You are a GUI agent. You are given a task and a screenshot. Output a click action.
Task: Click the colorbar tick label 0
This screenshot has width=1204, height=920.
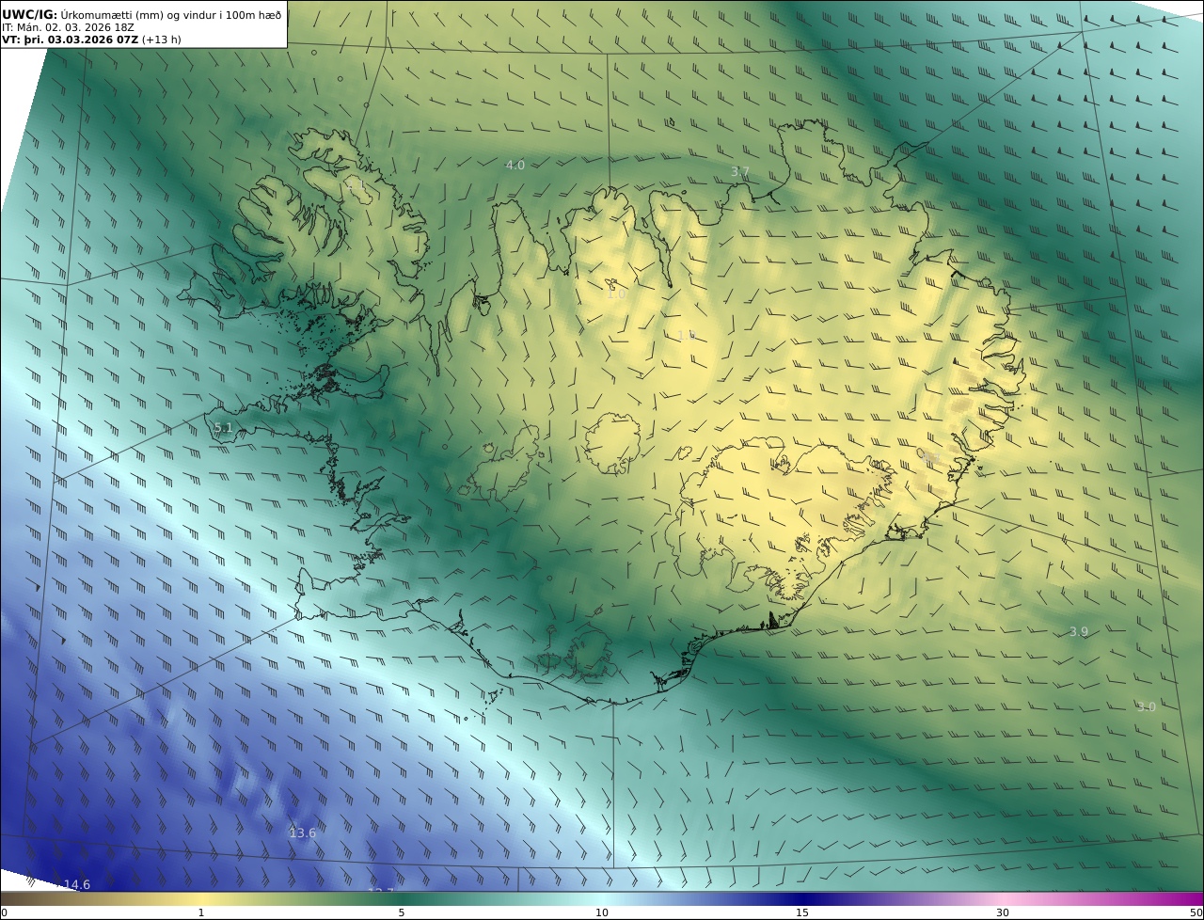click(4, 912)
